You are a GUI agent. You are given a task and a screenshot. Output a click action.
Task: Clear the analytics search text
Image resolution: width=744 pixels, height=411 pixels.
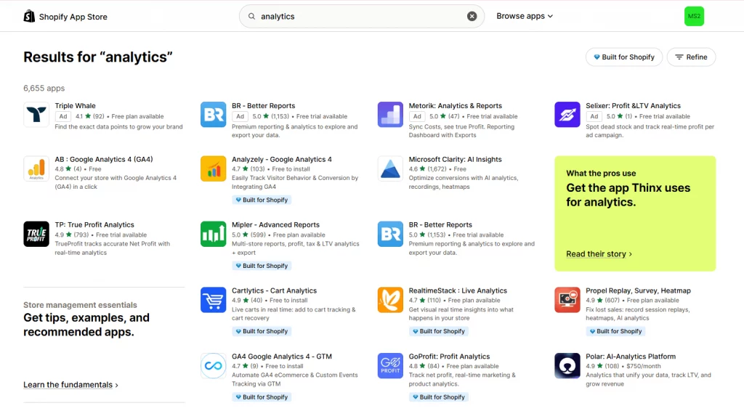(472, 16)
